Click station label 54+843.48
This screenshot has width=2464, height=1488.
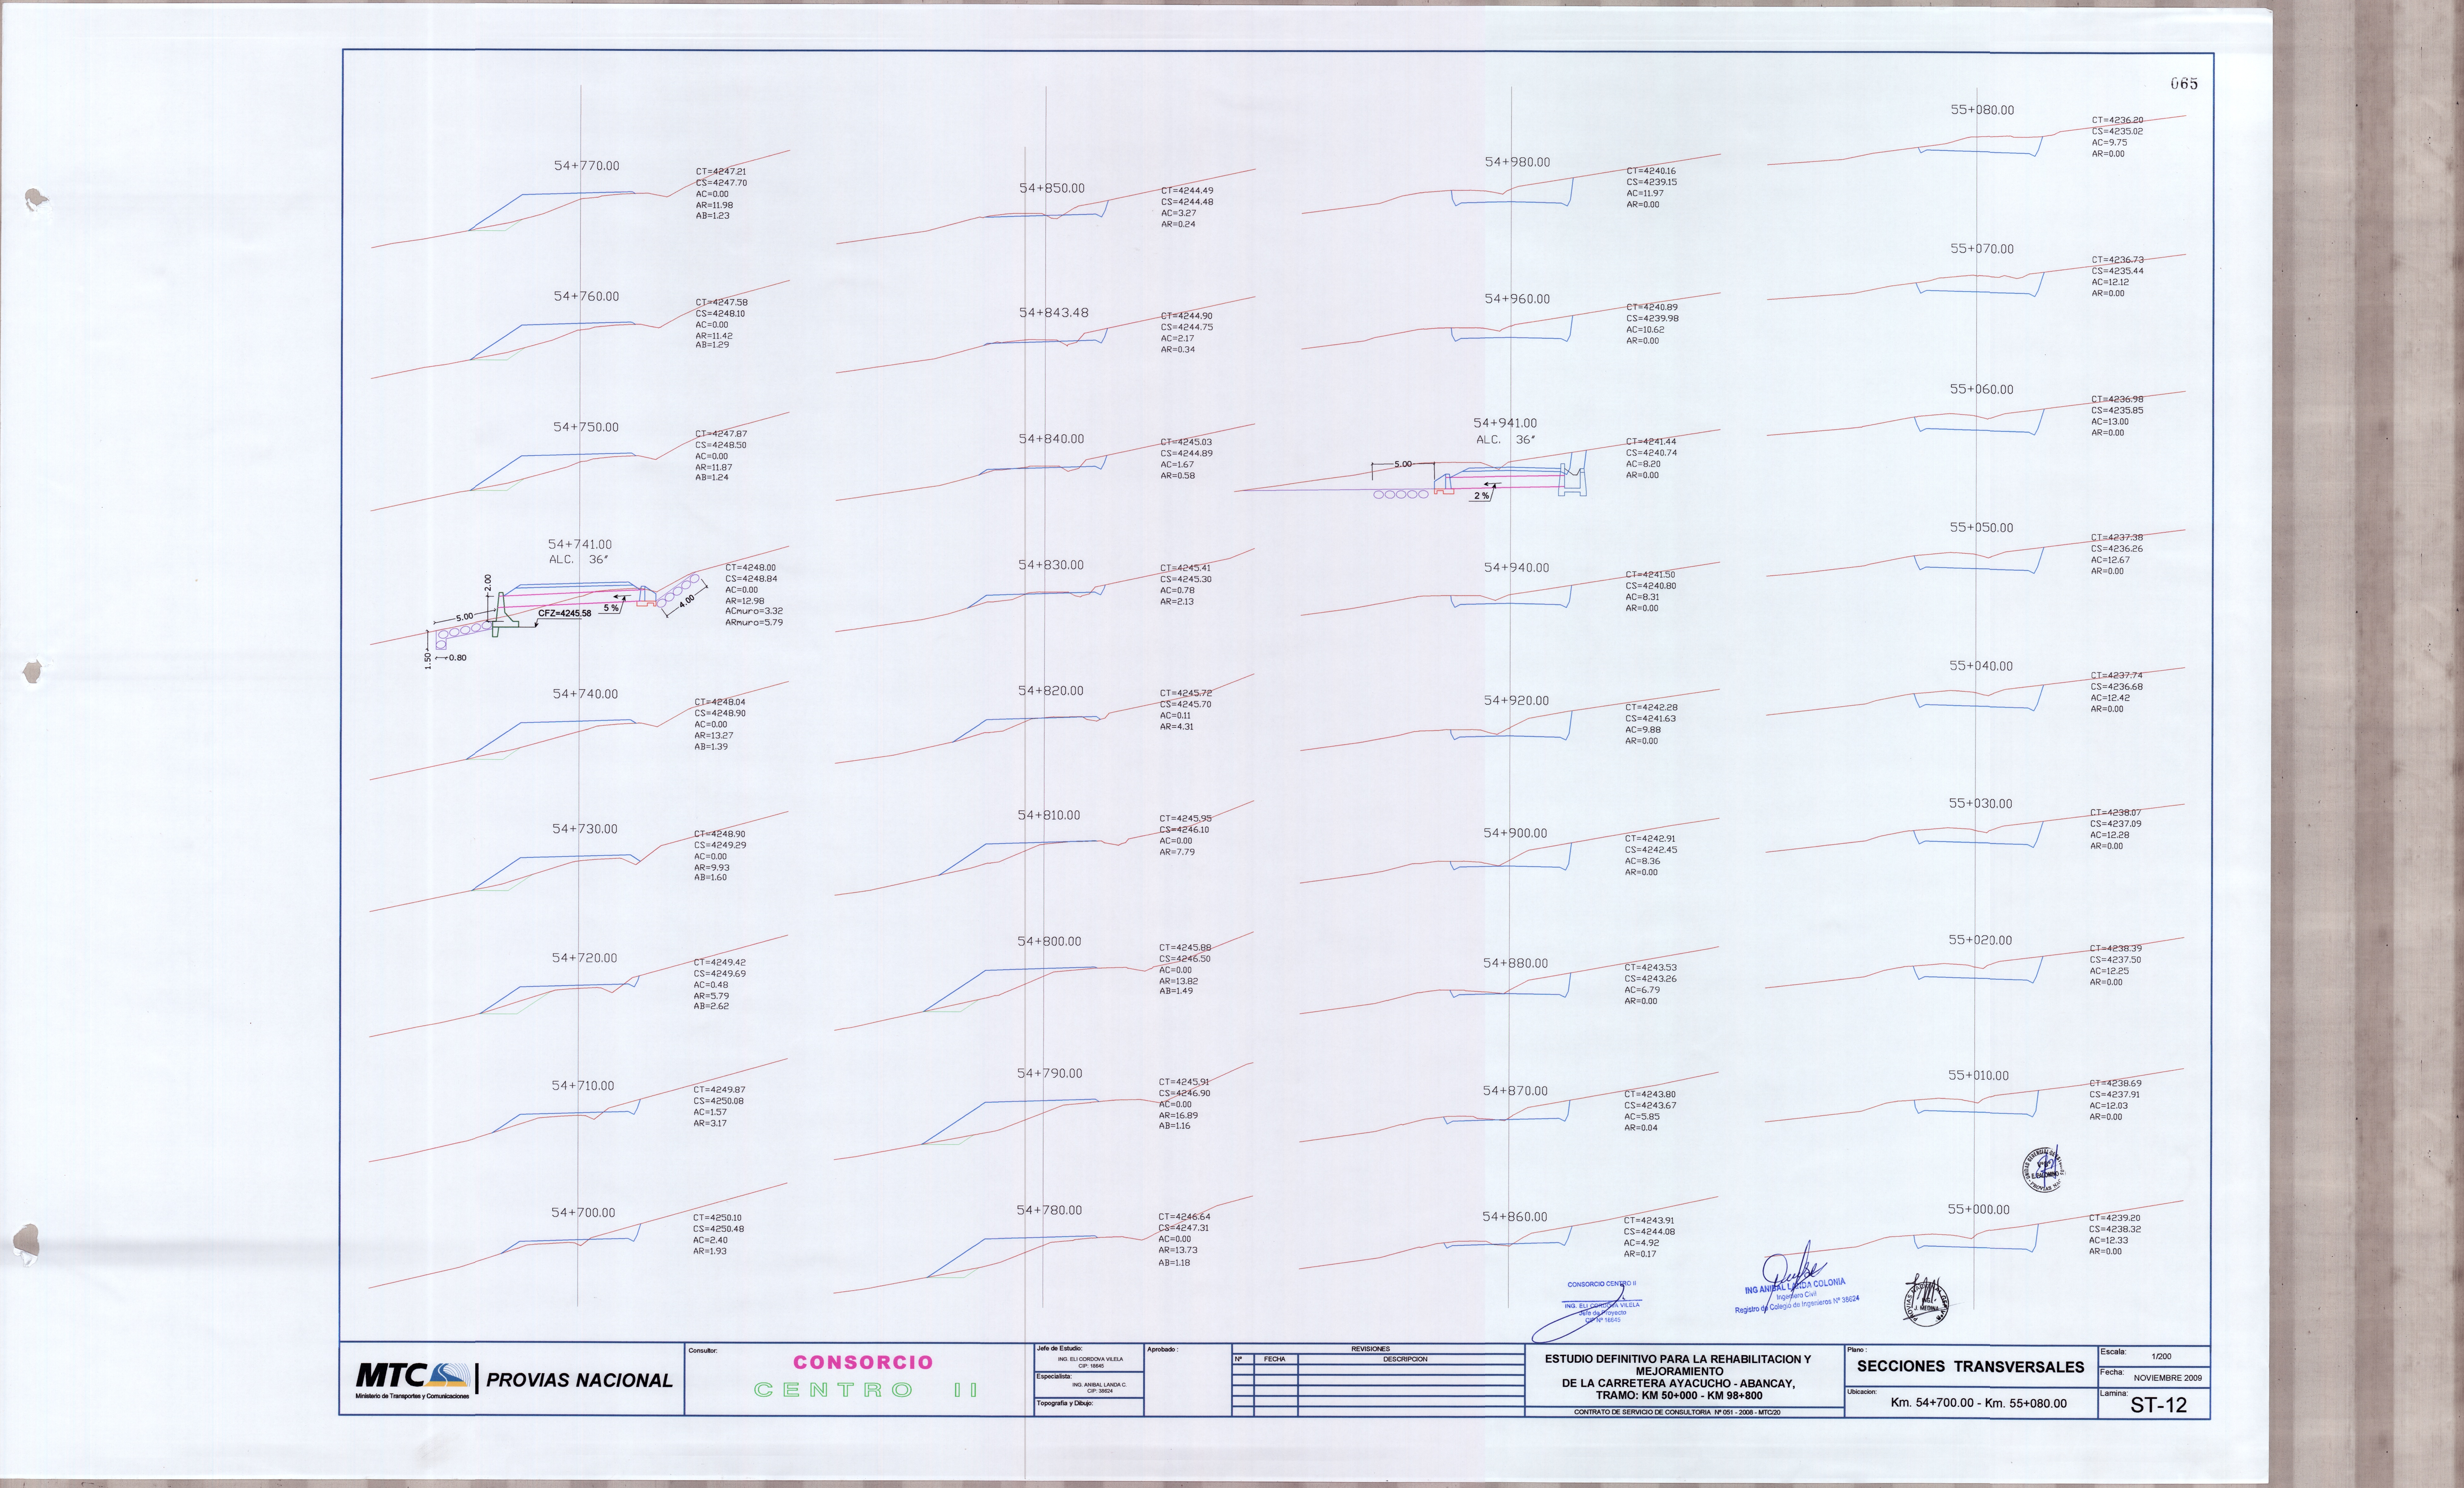point(1054,313)
